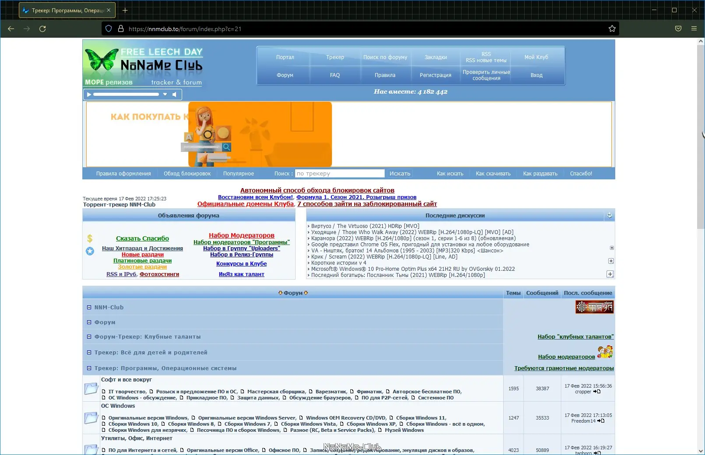Click the orange arrow right of Форум header
This screenshot has height=455, width=705.
[x=306, y=293]
